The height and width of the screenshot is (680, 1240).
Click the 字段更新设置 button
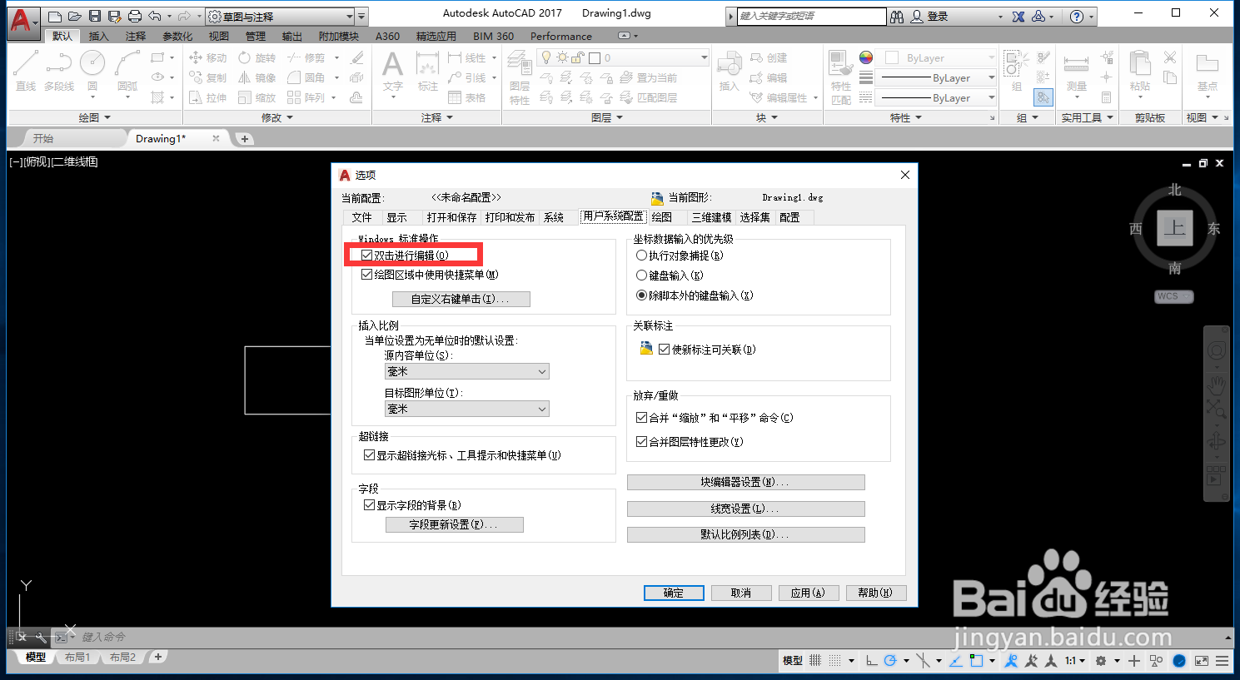pos(454,524)
